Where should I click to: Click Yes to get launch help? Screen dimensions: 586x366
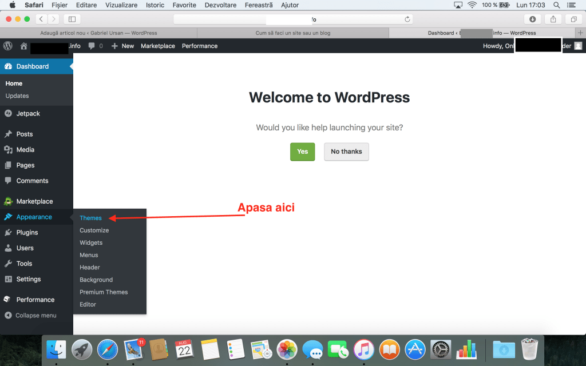click(302, 152)
